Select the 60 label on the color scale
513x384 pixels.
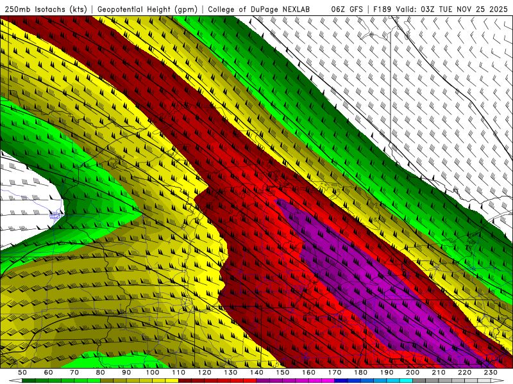[x=48, y=372]
